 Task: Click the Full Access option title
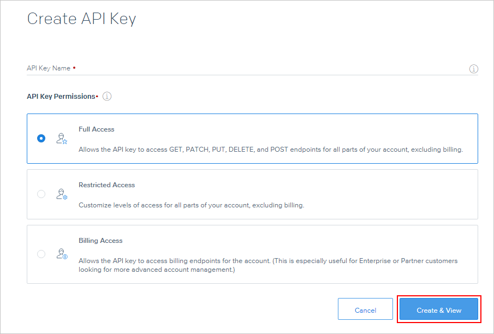[97, 129]
